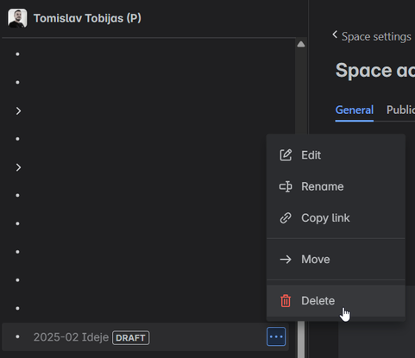
Task: Click the Copy link chain icon
Action: (286, 218)
